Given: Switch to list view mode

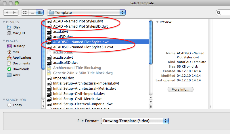Looking at the screenshot, I should tap(32, 12).
